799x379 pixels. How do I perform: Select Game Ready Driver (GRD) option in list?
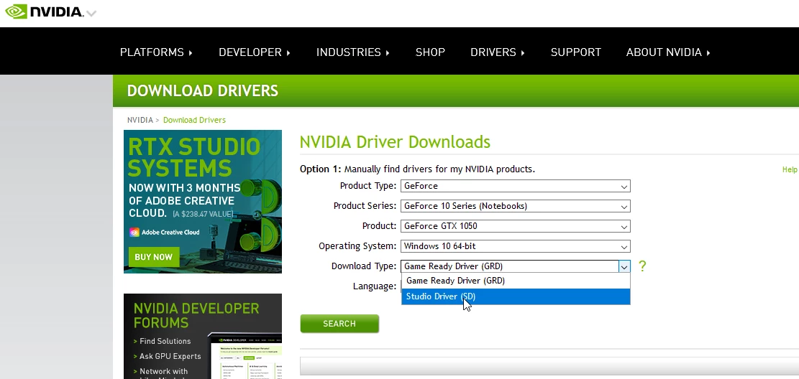(516, 281)
